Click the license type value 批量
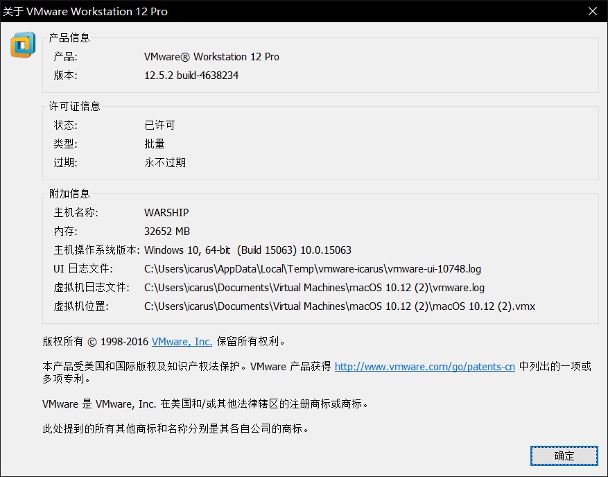Image resolution: width=608 pixels, height=477 pixels. [155, 144]
